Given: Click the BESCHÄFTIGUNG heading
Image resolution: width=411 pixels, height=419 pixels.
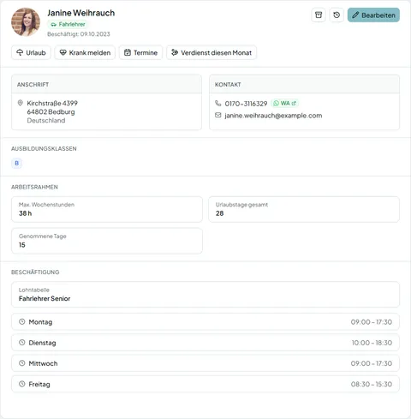Looking at the screenshot, I should [35, 272].
